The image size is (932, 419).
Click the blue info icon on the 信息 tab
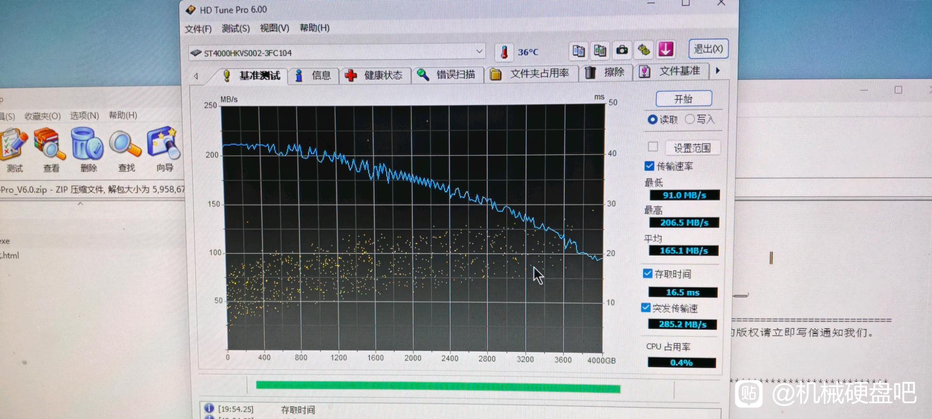click(299, 76)
